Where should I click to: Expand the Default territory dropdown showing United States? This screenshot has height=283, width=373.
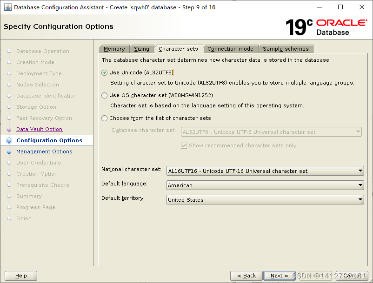pos(265,200)
